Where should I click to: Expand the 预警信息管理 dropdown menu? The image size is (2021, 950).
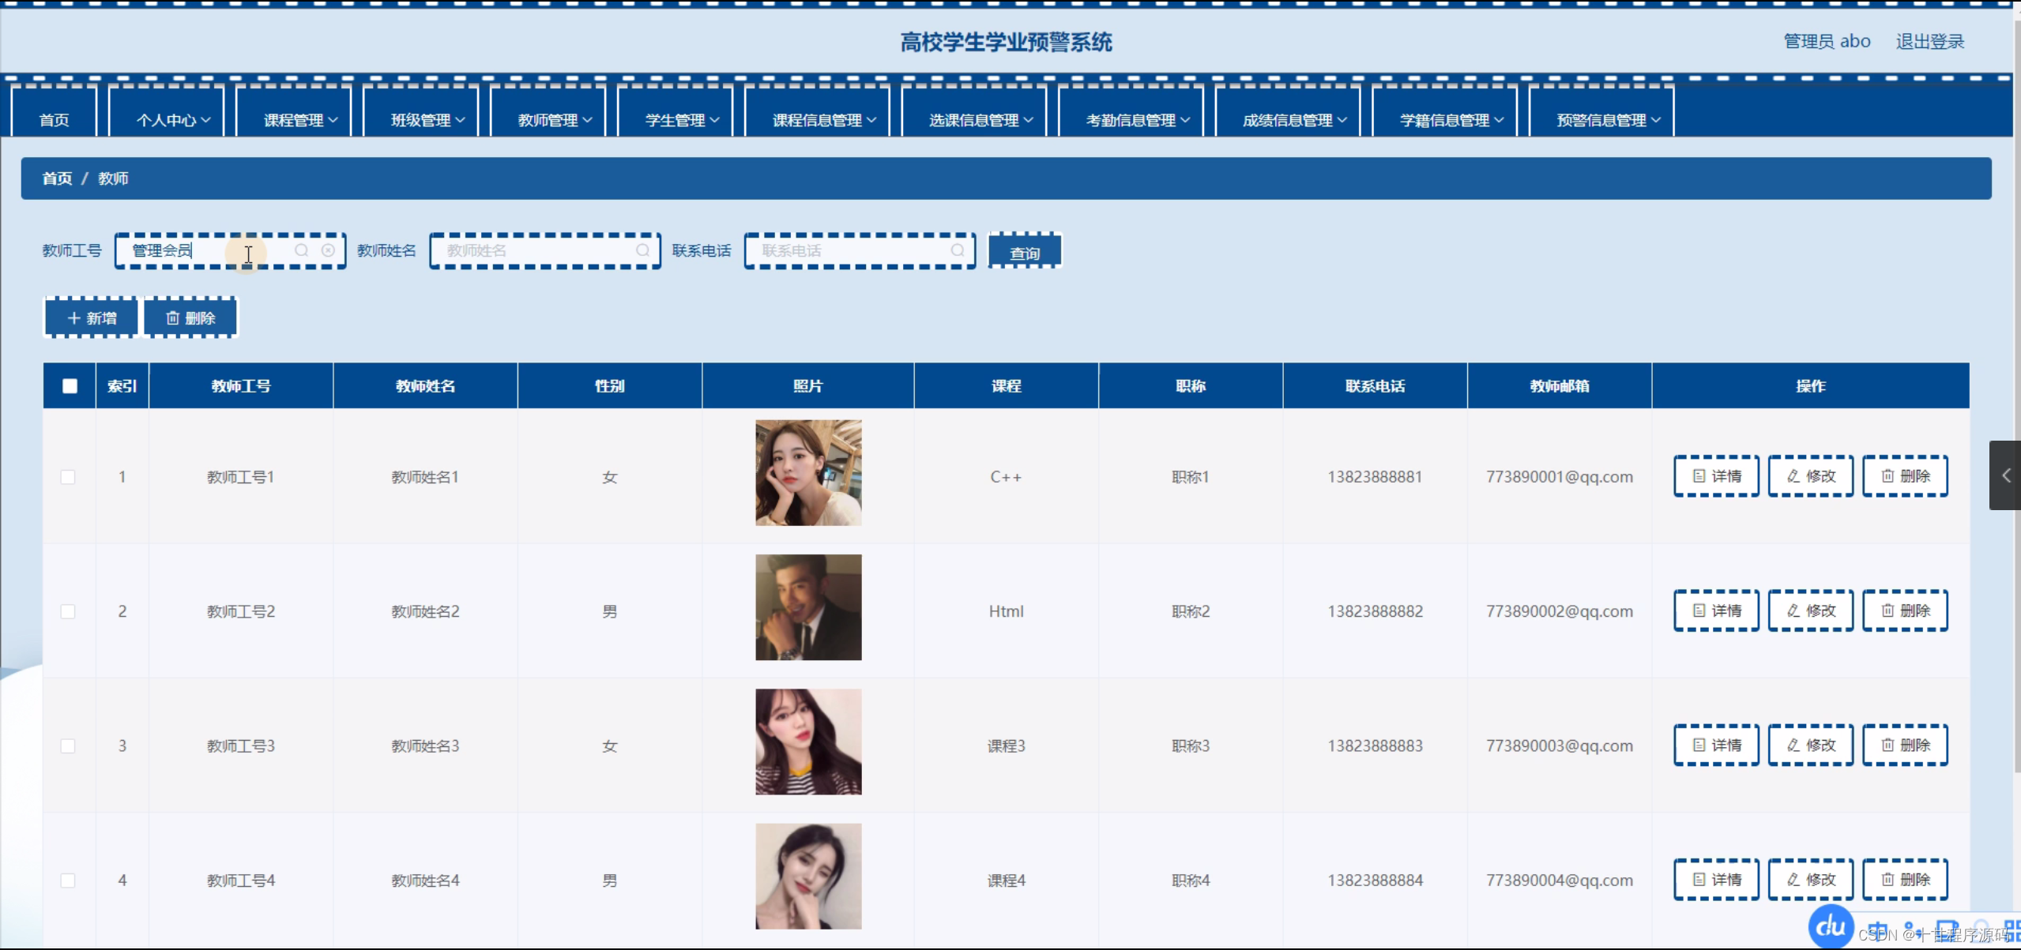1608,120
